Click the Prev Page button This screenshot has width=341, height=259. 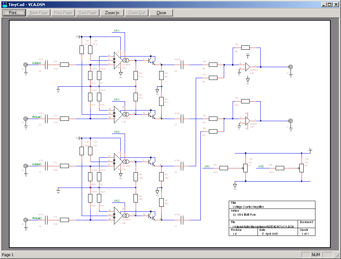pos(63,13)
